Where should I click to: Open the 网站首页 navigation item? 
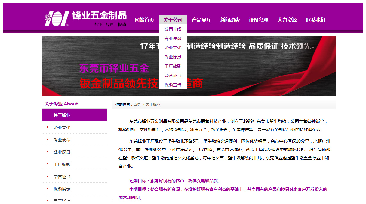144,20
